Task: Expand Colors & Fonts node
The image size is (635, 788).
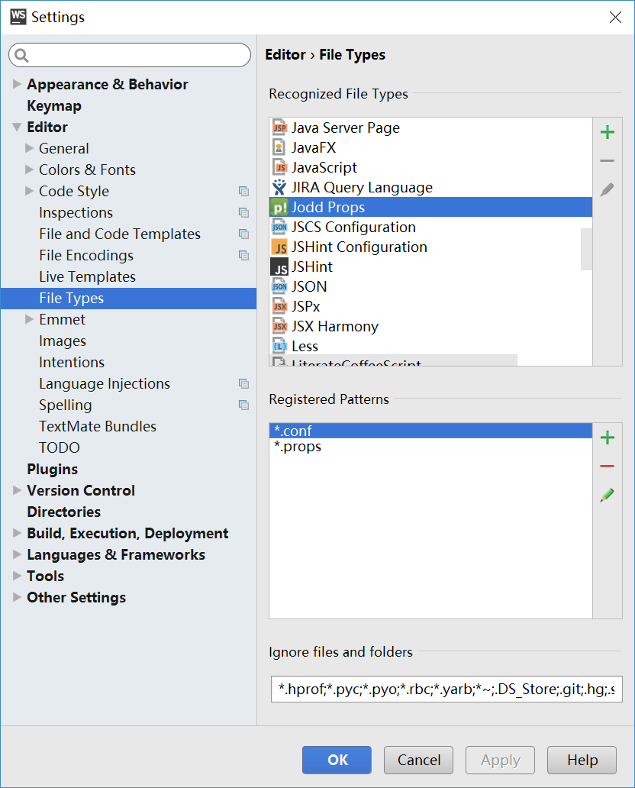Action: pyautogui.click(x=29, y=170)
